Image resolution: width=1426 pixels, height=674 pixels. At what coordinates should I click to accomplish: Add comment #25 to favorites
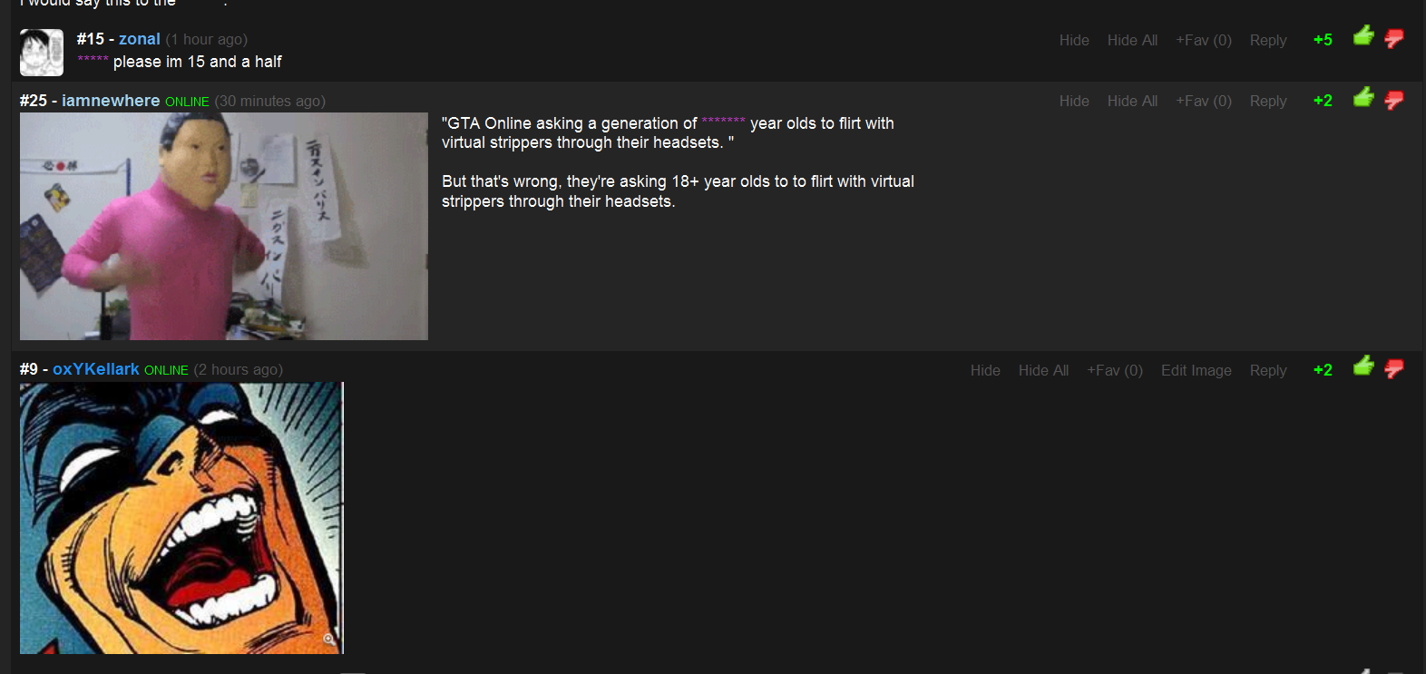click(1204, 101)
